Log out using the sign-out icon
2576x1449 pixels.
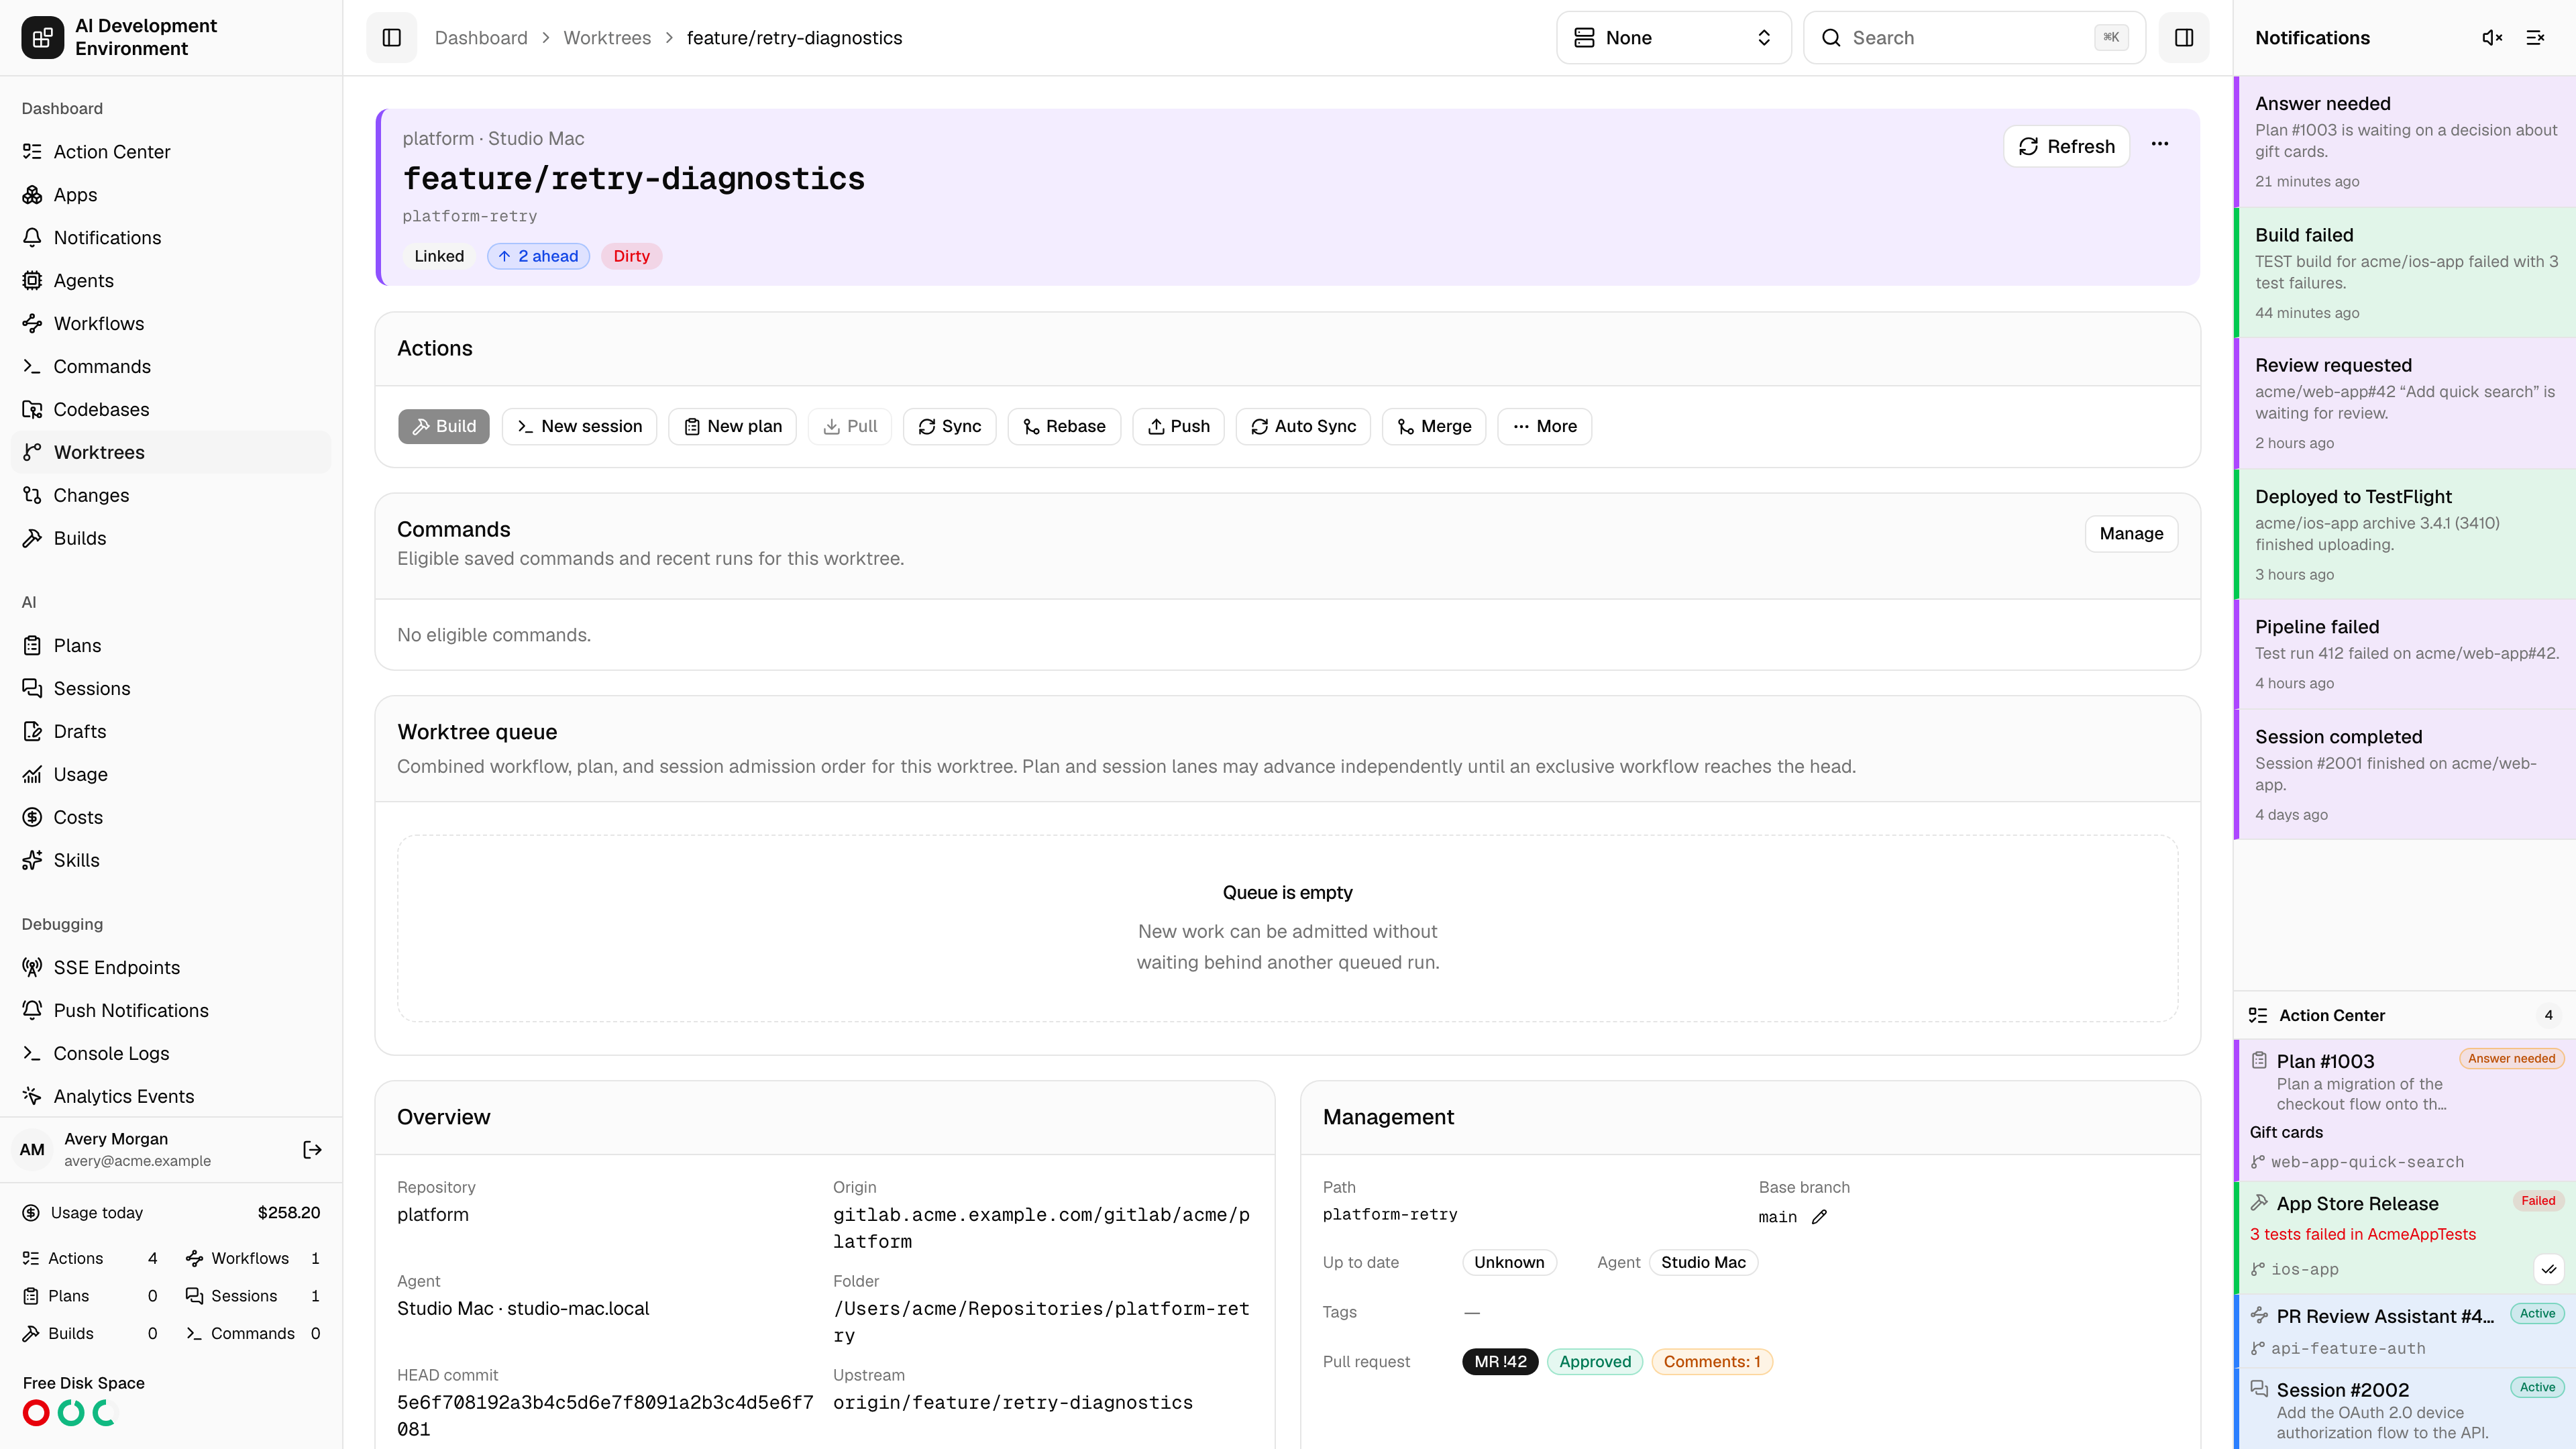(312, 1150)
